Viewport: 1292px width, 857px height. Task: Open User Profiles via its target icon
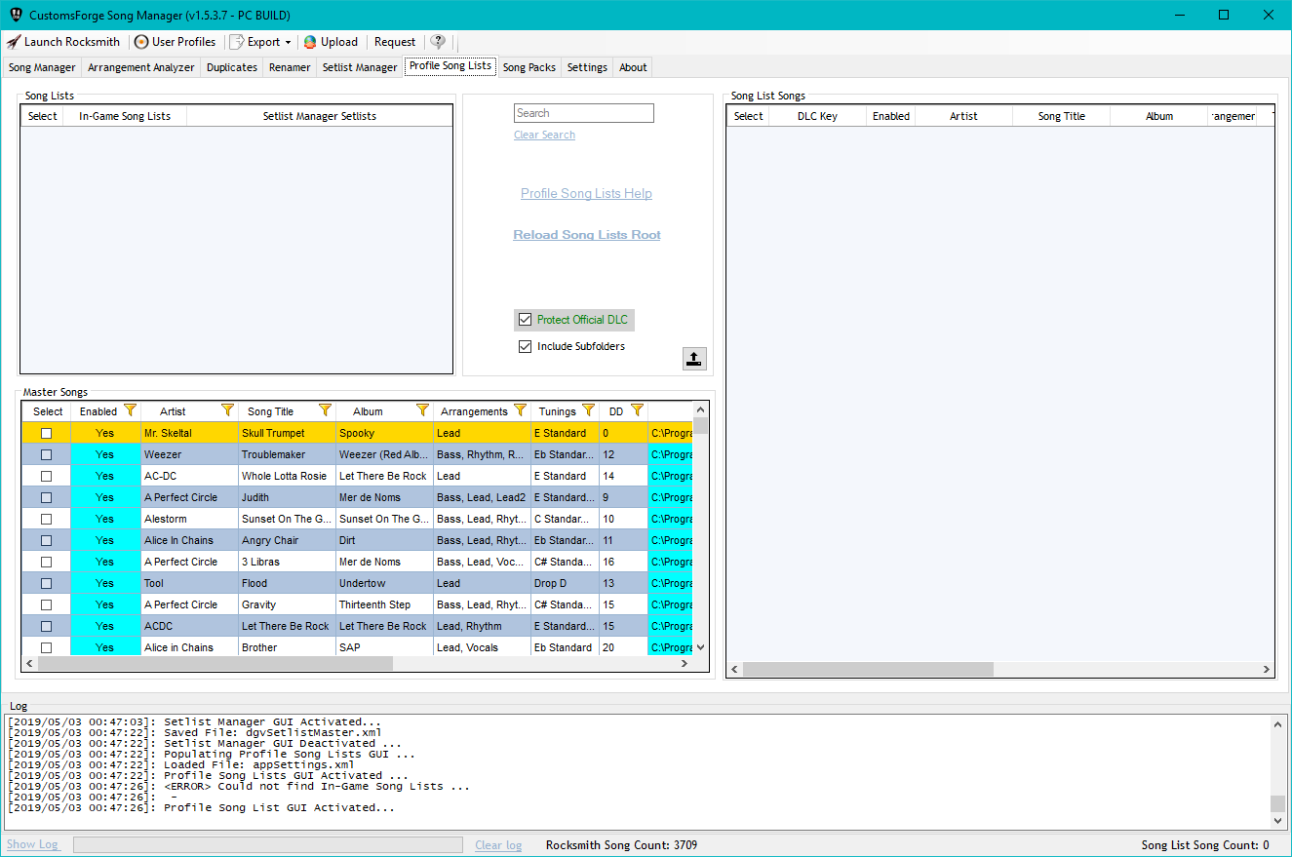tap(141, 41)
